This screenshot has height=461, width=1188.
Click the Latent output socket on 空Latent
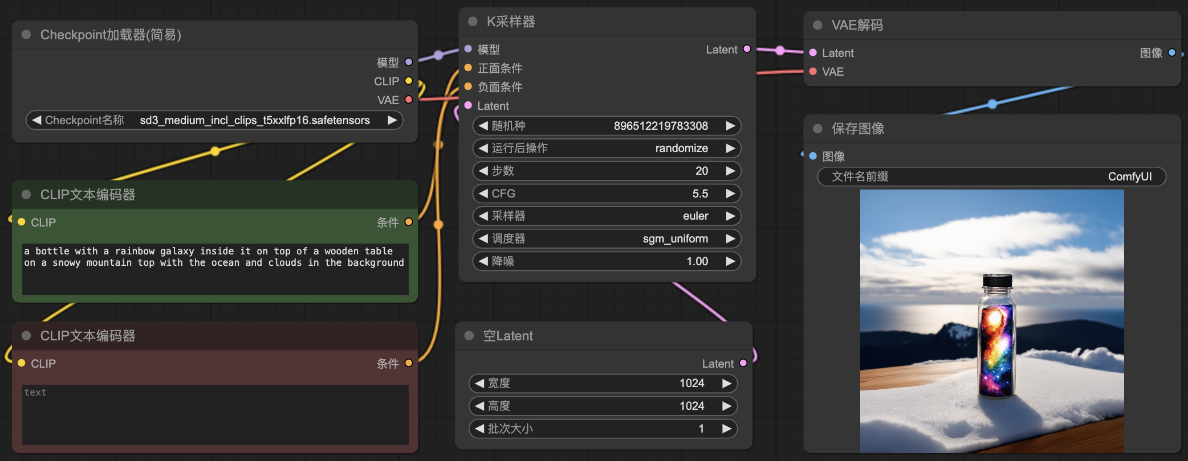click(x=743, y=363)
